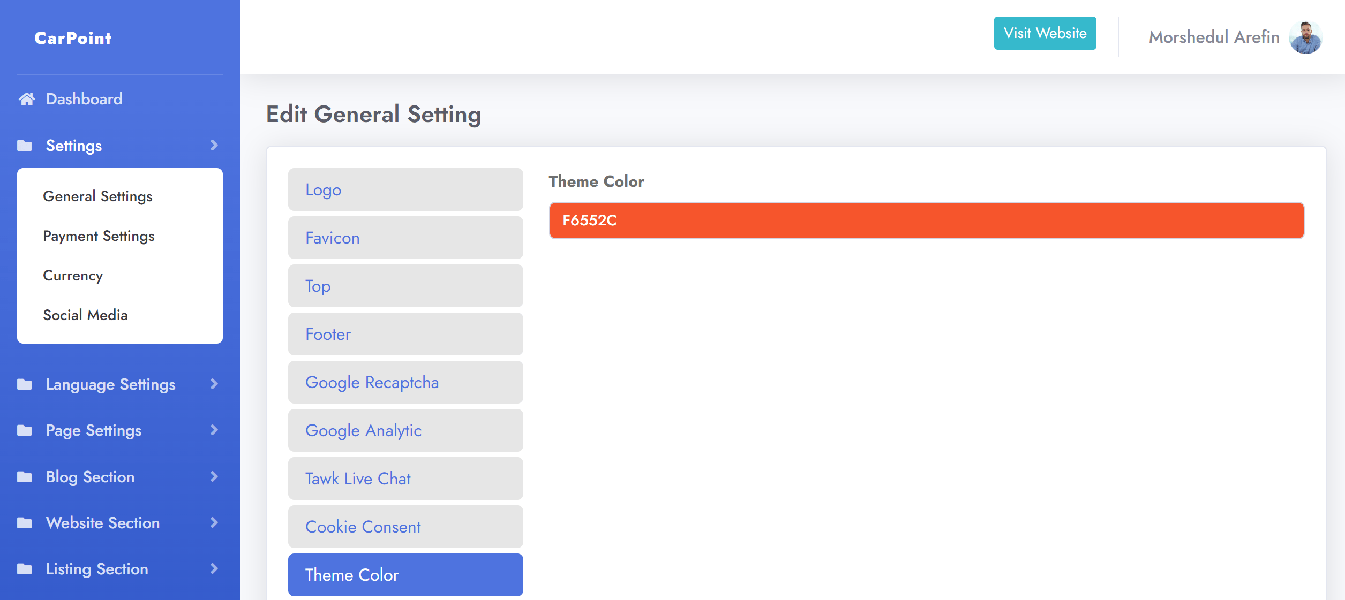
Task: Open the Cookie Consent tab
Action: click(405, 527)
